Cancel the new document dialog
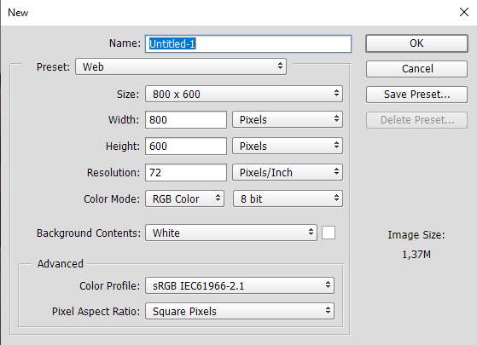Image resolution: width=477 pixels, height=345 pixels. click(x=416, y=69)
